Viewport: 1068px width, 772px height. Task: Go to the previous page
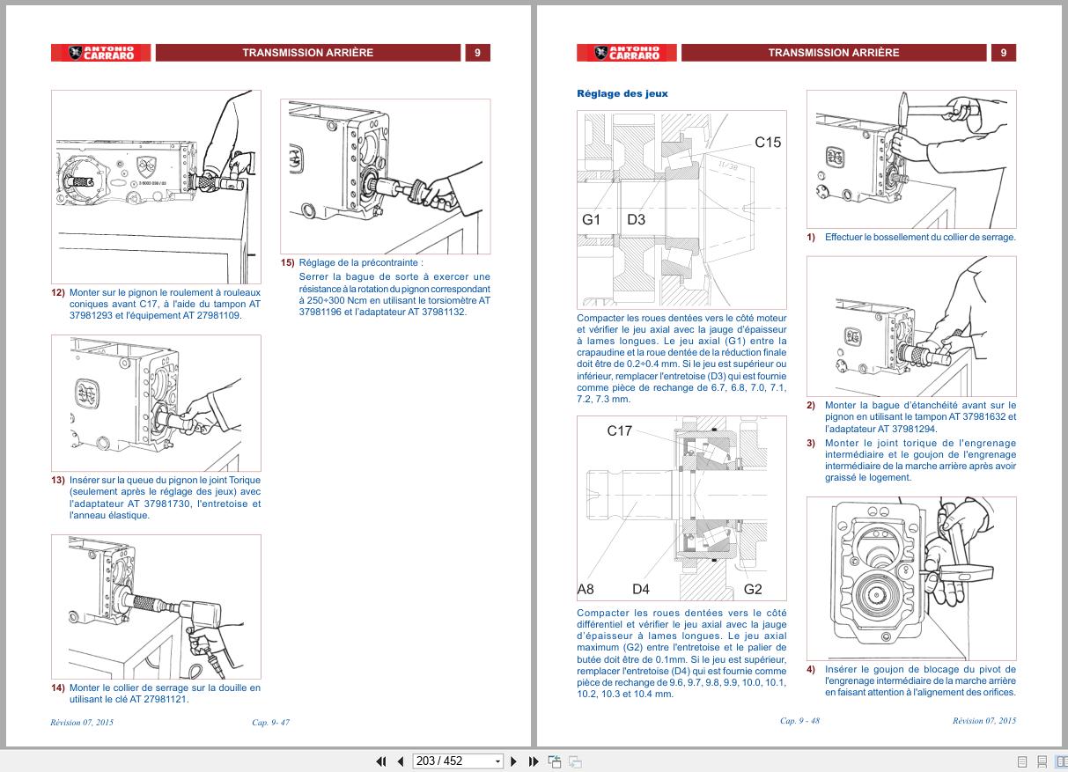click(x=401, y=761)
